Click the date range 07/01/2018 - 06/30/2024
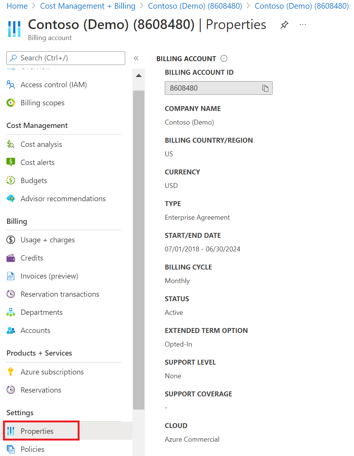The image size is (354, 456). tap(202, 249)
